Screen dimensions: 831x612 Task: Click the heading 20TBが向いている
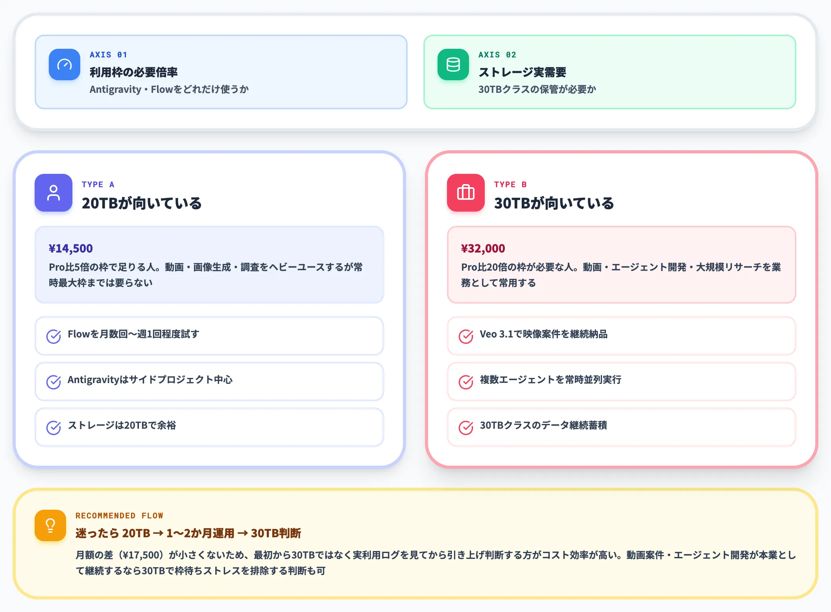[142, 203]
